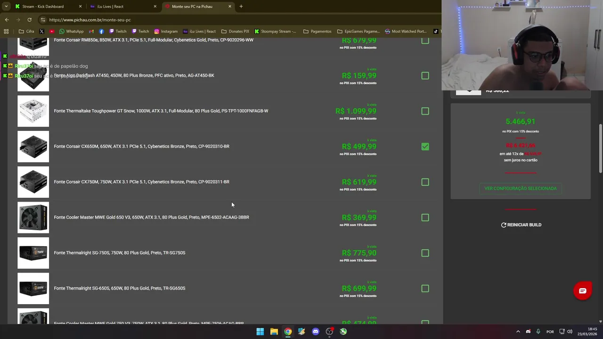
Task: Open the first Twitch bookmark
Action: click(x=118, y=32)
